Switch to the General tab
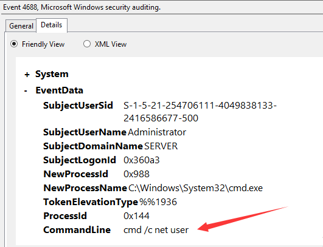 point(21,26)
